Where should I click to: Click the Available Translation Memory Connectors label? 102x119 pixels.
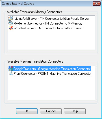[x=34, y=12]
